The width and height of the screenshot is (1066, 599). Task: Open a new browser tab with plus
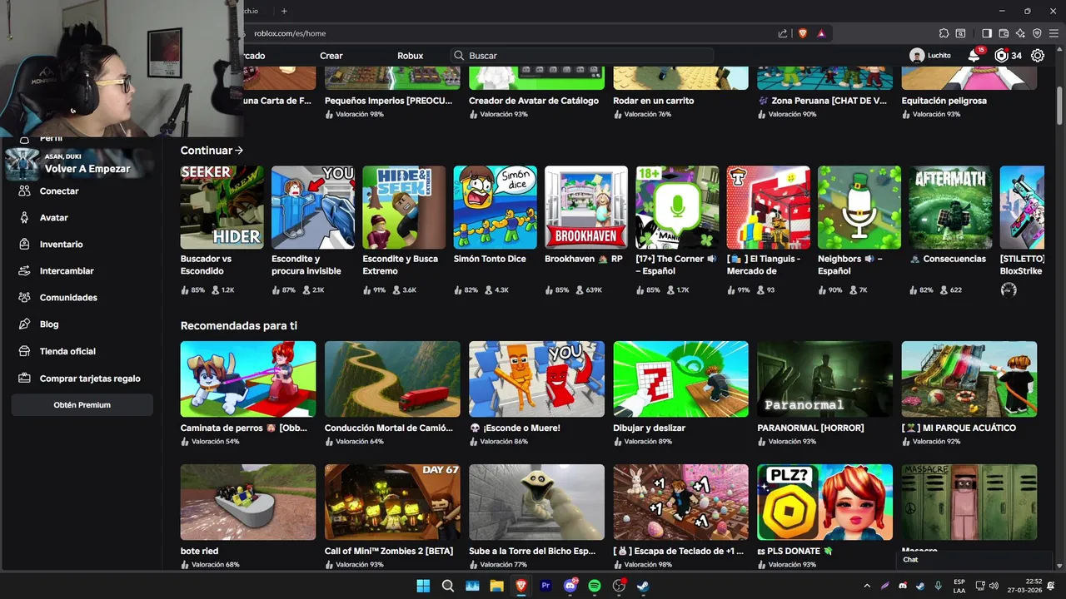click(284, 11)
